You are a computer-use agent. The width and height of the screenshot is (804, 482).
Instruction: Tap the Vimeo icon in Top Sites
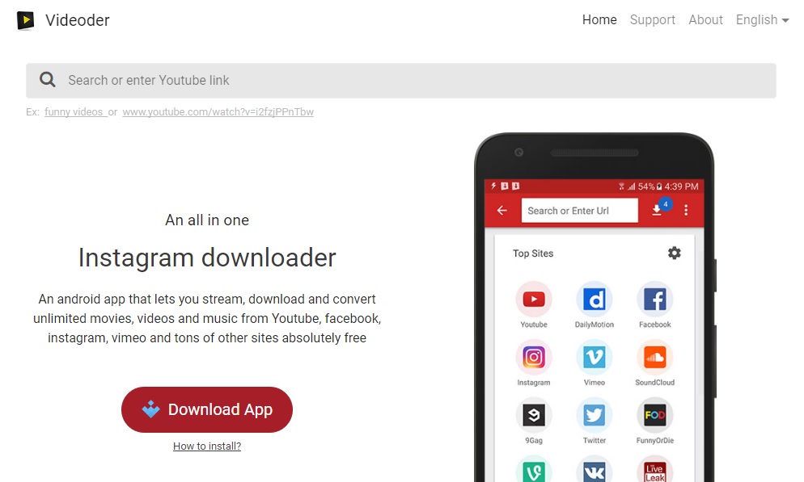595,357
